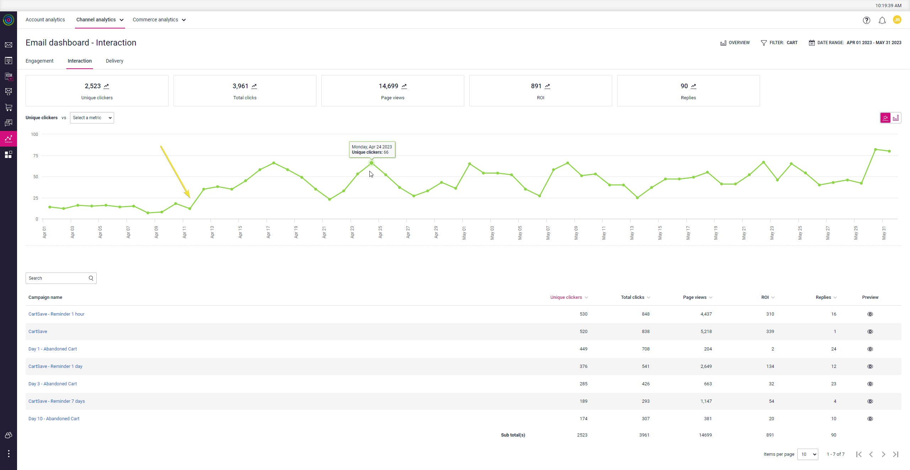Image resolution: width=910 pixels, height=470 pixels.
Task: Switch to line chart view
Action: click(x=885, y=118)
